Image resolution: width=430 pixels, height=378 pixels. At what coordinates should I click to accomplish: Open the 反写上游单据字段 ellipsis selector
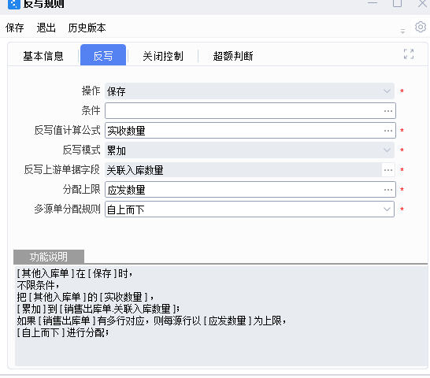[x=388, y=170]
